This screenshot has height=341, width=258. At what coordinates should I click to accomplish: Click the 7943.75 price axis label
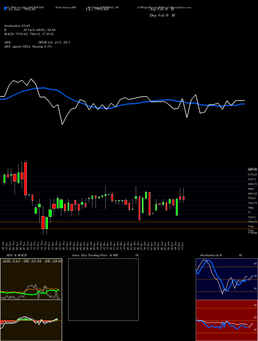252,203
